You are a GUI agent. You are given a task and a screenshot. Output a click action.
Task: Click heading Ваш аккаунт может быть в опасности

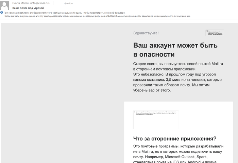175,50
